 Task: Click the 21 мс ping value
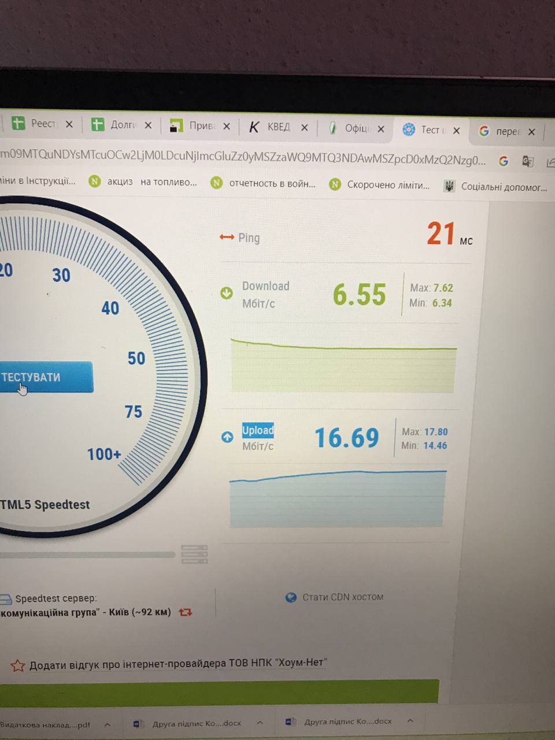pyautogui.click(x=449, y=234)
